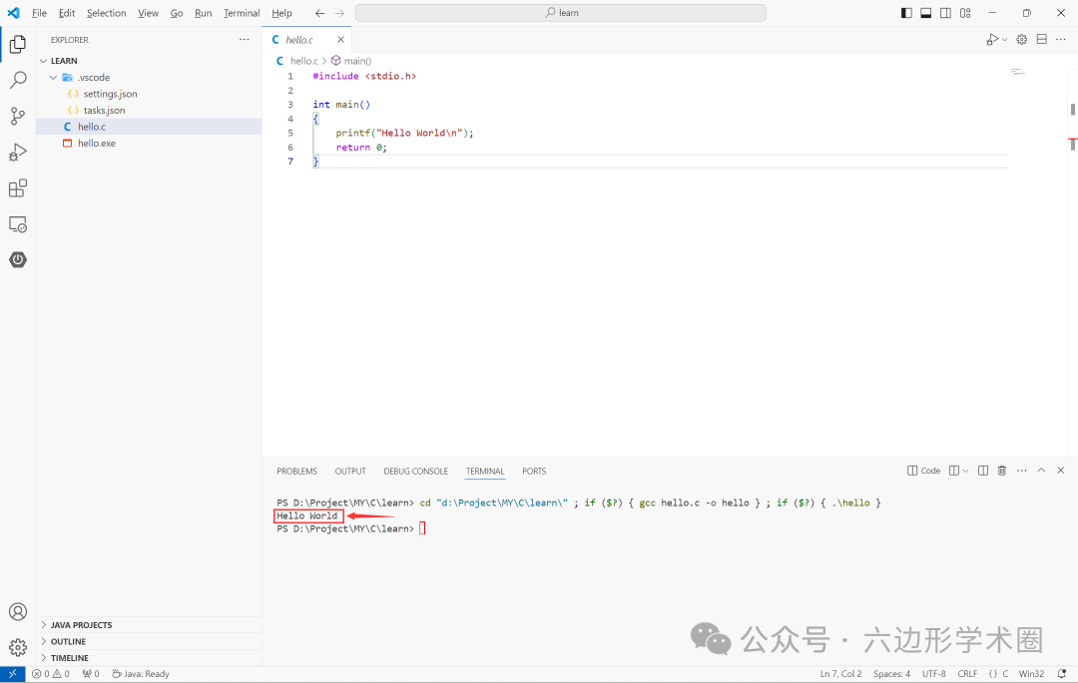Kill the terminal with the trash icon

pos(1001,471)
